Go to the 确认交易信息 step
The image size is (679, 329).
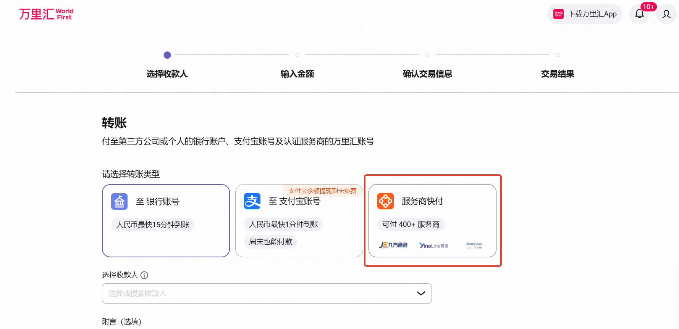pos(427,74)
